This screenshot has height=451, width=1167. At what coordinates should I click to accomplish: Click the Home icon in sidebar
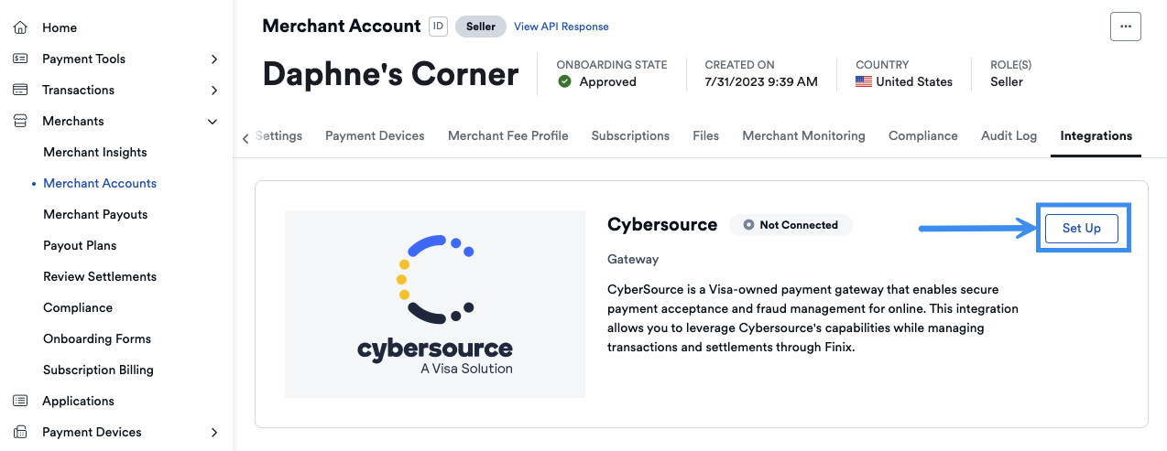pyautogui.click(x=20, y=27)
